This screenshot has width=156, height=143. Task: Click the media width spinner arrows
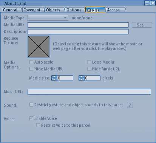pyautogui.click(x=54, y=78)
